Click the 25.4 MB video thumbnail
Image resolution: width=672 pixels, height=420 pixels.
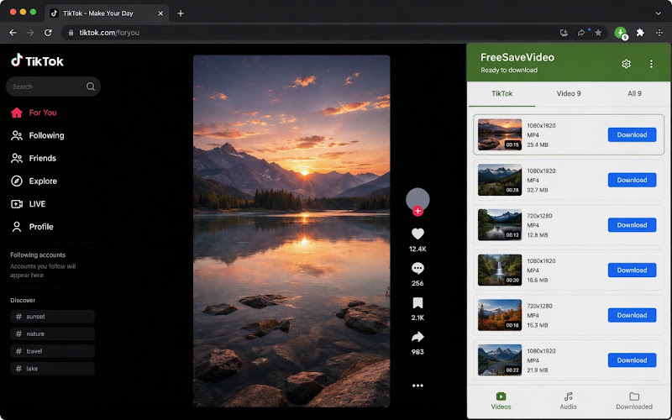coord(500,134)
